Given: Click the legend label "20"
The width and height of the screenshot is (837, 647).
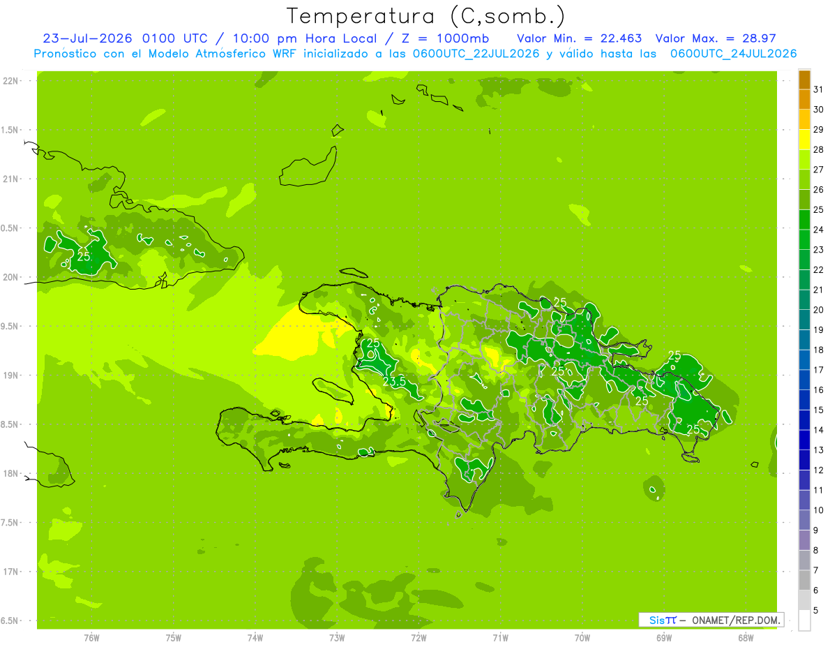Looking at the screenshot, I should pyautogui.click(x=819, y=310).
